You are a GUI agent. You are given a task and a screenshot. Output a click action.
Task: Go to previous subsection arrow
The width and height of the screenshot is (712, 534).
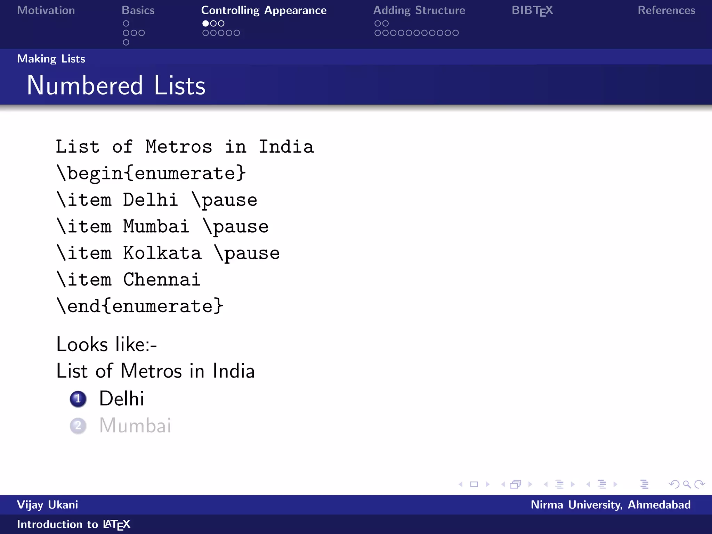coord(546,484)
